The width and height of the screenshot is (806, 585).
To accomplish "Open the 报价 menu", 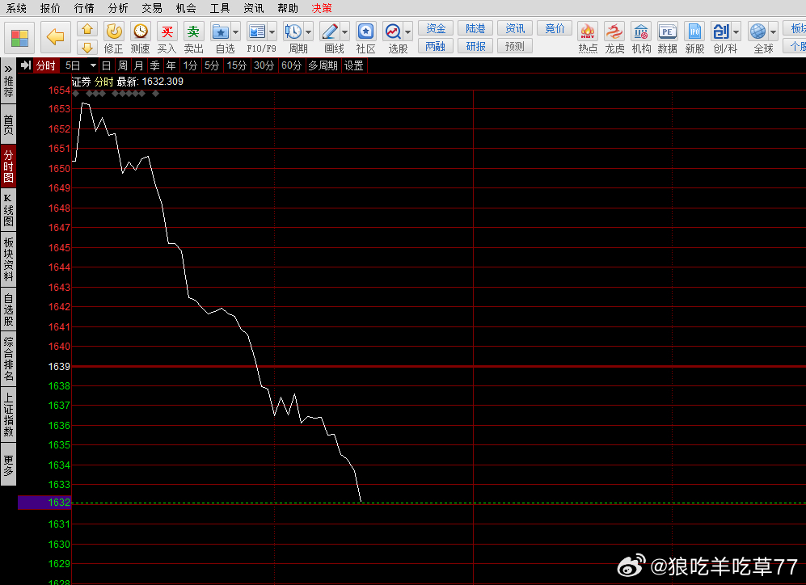I will 50,8.
